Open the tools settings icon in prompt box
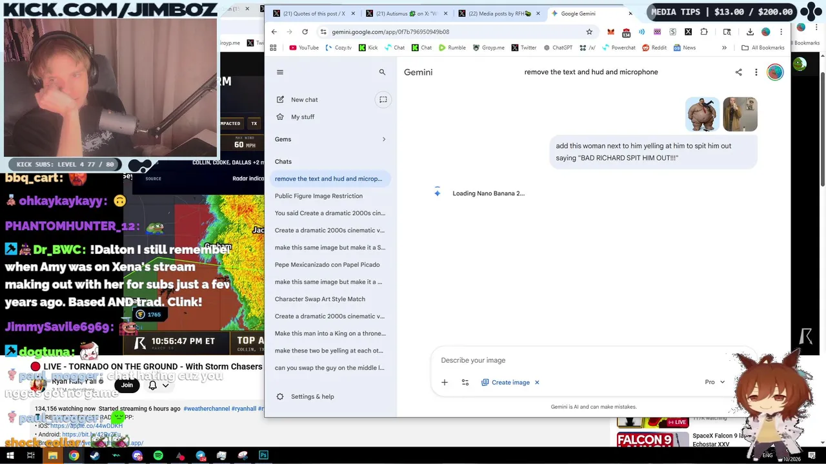The height and width of the screenshot is (464, 826). click(x=465, y=382)
